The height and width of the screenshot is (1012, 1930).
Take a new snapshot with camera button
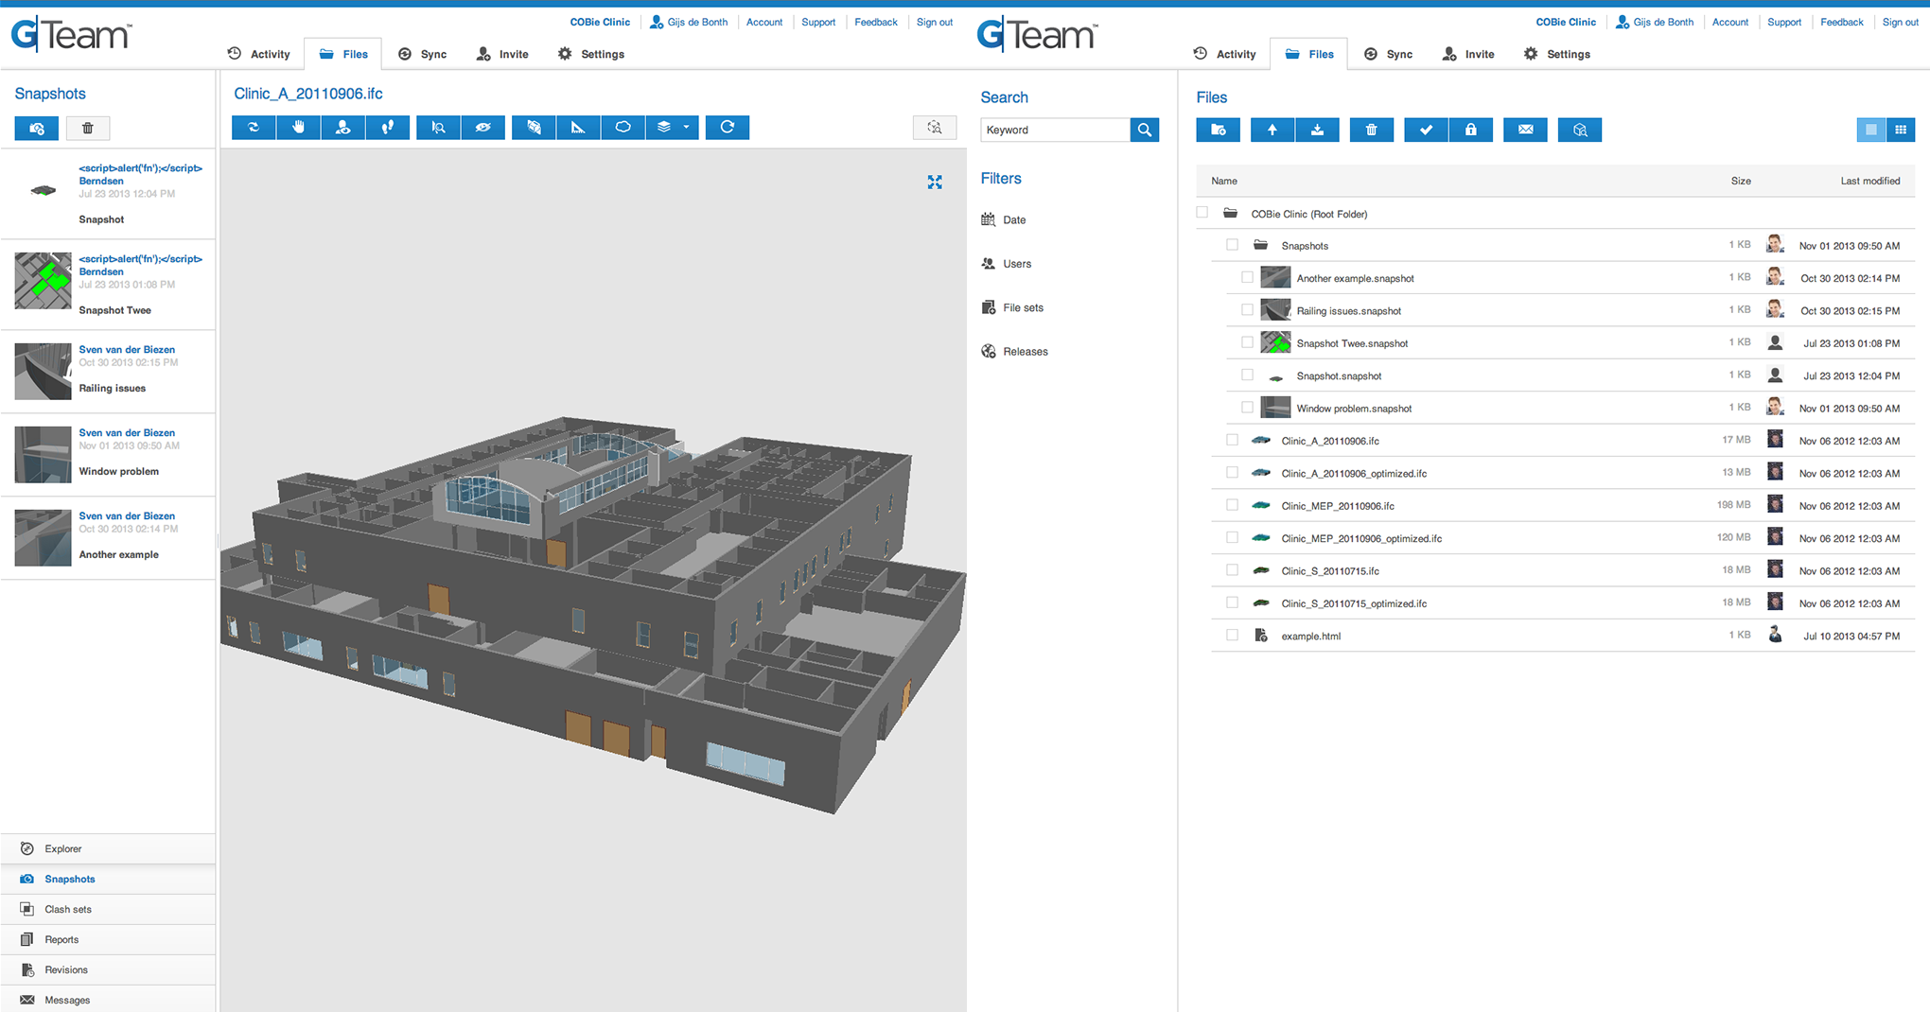coord(37,129)
